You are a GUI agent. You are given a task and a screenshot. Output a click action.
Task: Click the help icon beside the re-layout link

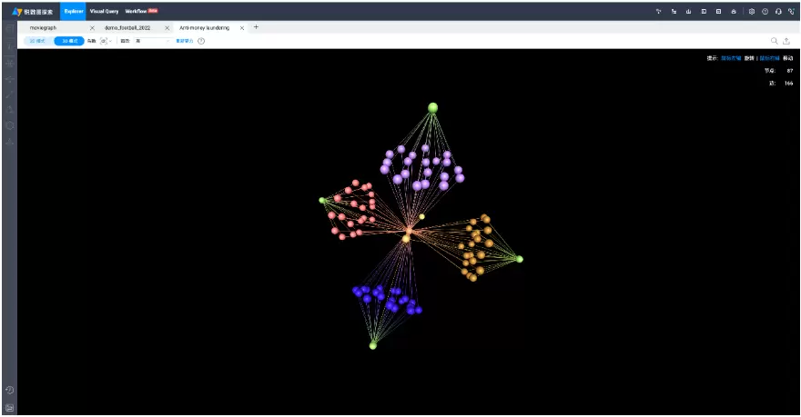[201, 41]
